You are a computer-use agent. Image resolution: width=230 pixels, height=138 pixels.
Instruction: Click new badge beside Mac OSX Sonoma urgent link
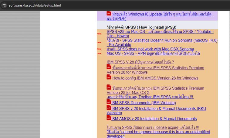(x=99, y=49)
